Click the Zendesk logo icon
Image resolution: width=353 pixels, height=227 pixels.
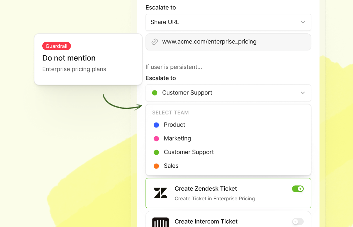(161, 193)
